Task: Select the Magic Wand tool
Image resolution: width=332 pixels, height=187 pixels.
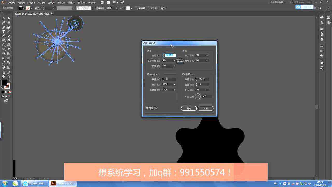Action: 4,23
